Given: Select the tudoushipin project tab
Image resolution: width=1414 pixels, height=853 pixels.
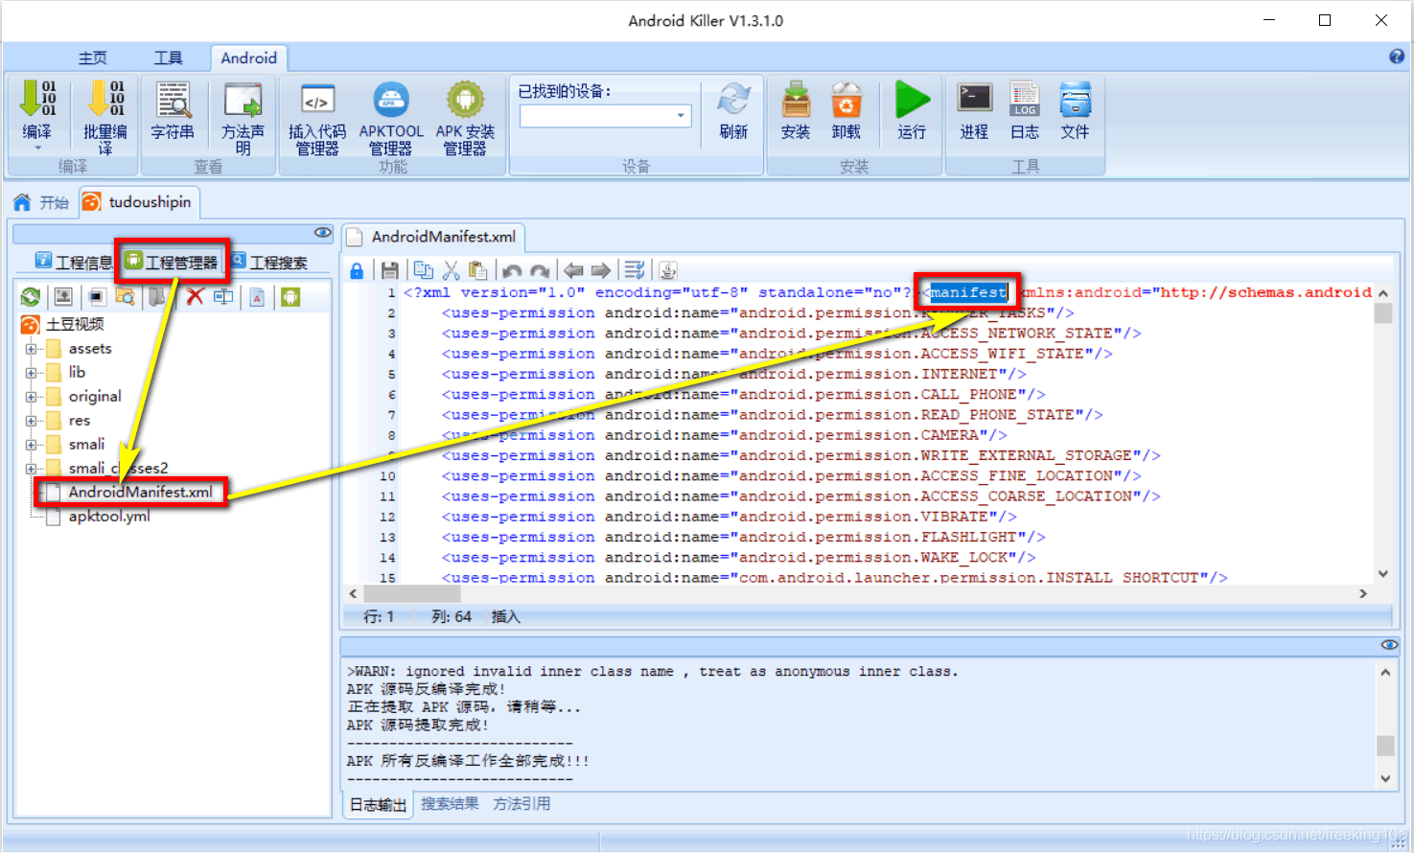Looking at the screenshot, I should [138, 202].
